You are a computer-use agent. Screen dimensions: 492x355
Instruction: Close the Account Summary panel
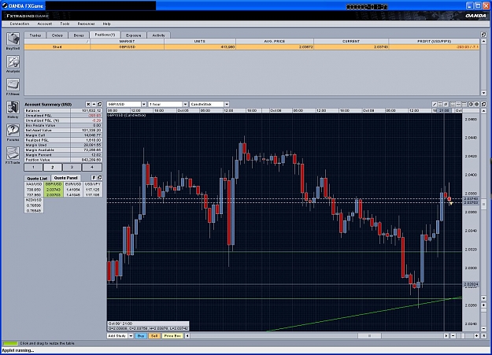(88, 104)
